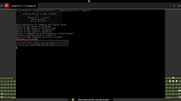This screenshot has width=181, height=101.
Task: Tap the '6' key
Action: coord(167,84)
